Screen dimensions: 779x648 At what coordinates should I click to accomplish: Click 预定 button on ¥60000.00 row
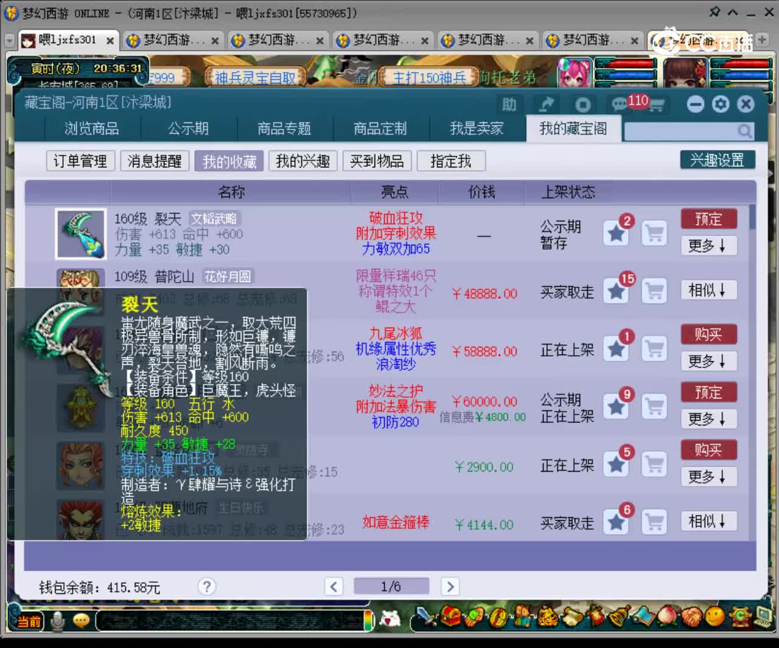tap(708, 392)
